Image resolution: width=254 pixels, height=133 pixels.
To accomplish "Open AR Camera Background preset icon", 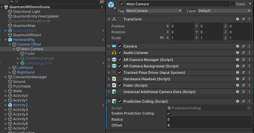I will tap(243, 66).
